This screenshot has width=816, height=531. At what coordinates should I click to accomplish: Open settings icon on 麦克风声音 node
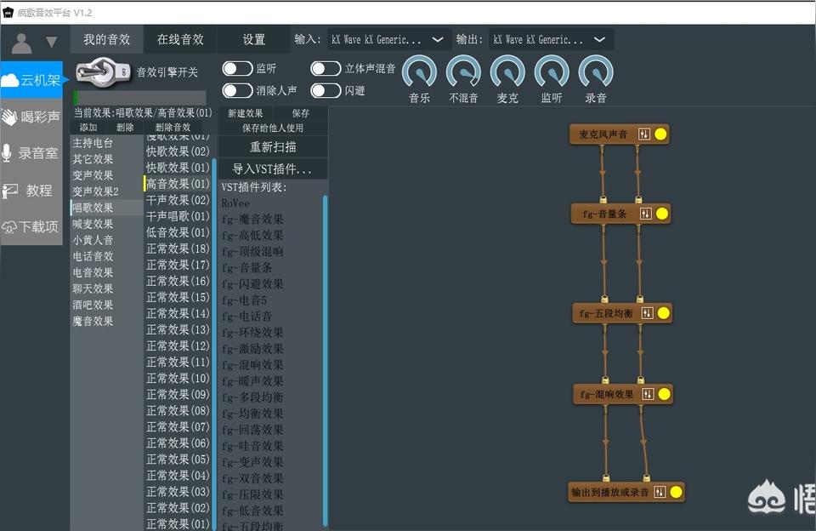(x=644, y=134)
